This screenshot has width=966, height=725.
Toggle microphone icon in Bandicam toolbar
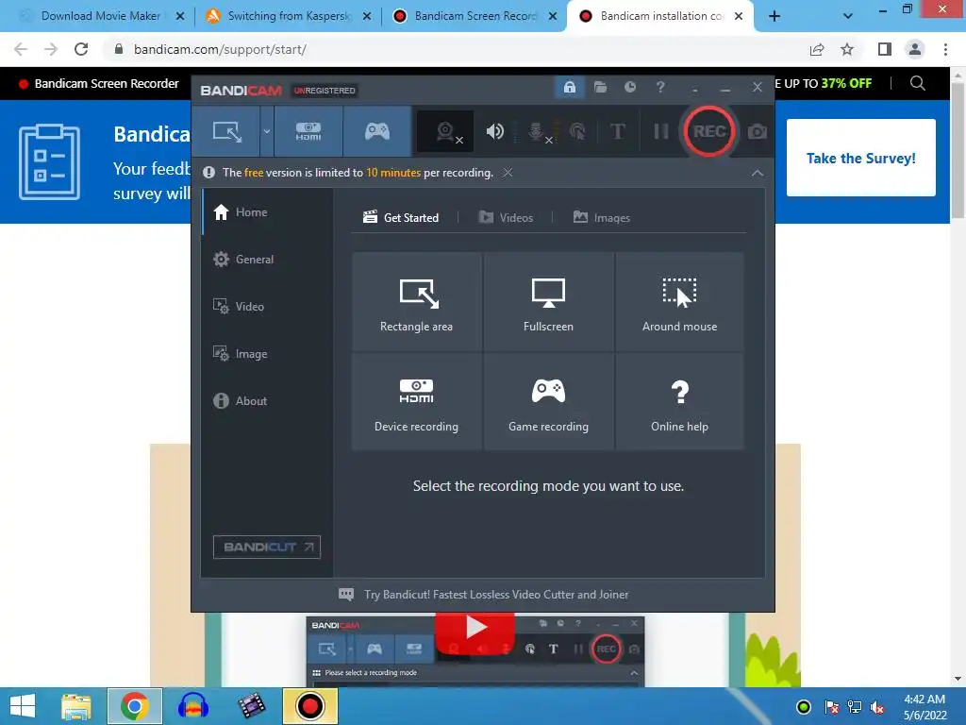tap(537, 131)
